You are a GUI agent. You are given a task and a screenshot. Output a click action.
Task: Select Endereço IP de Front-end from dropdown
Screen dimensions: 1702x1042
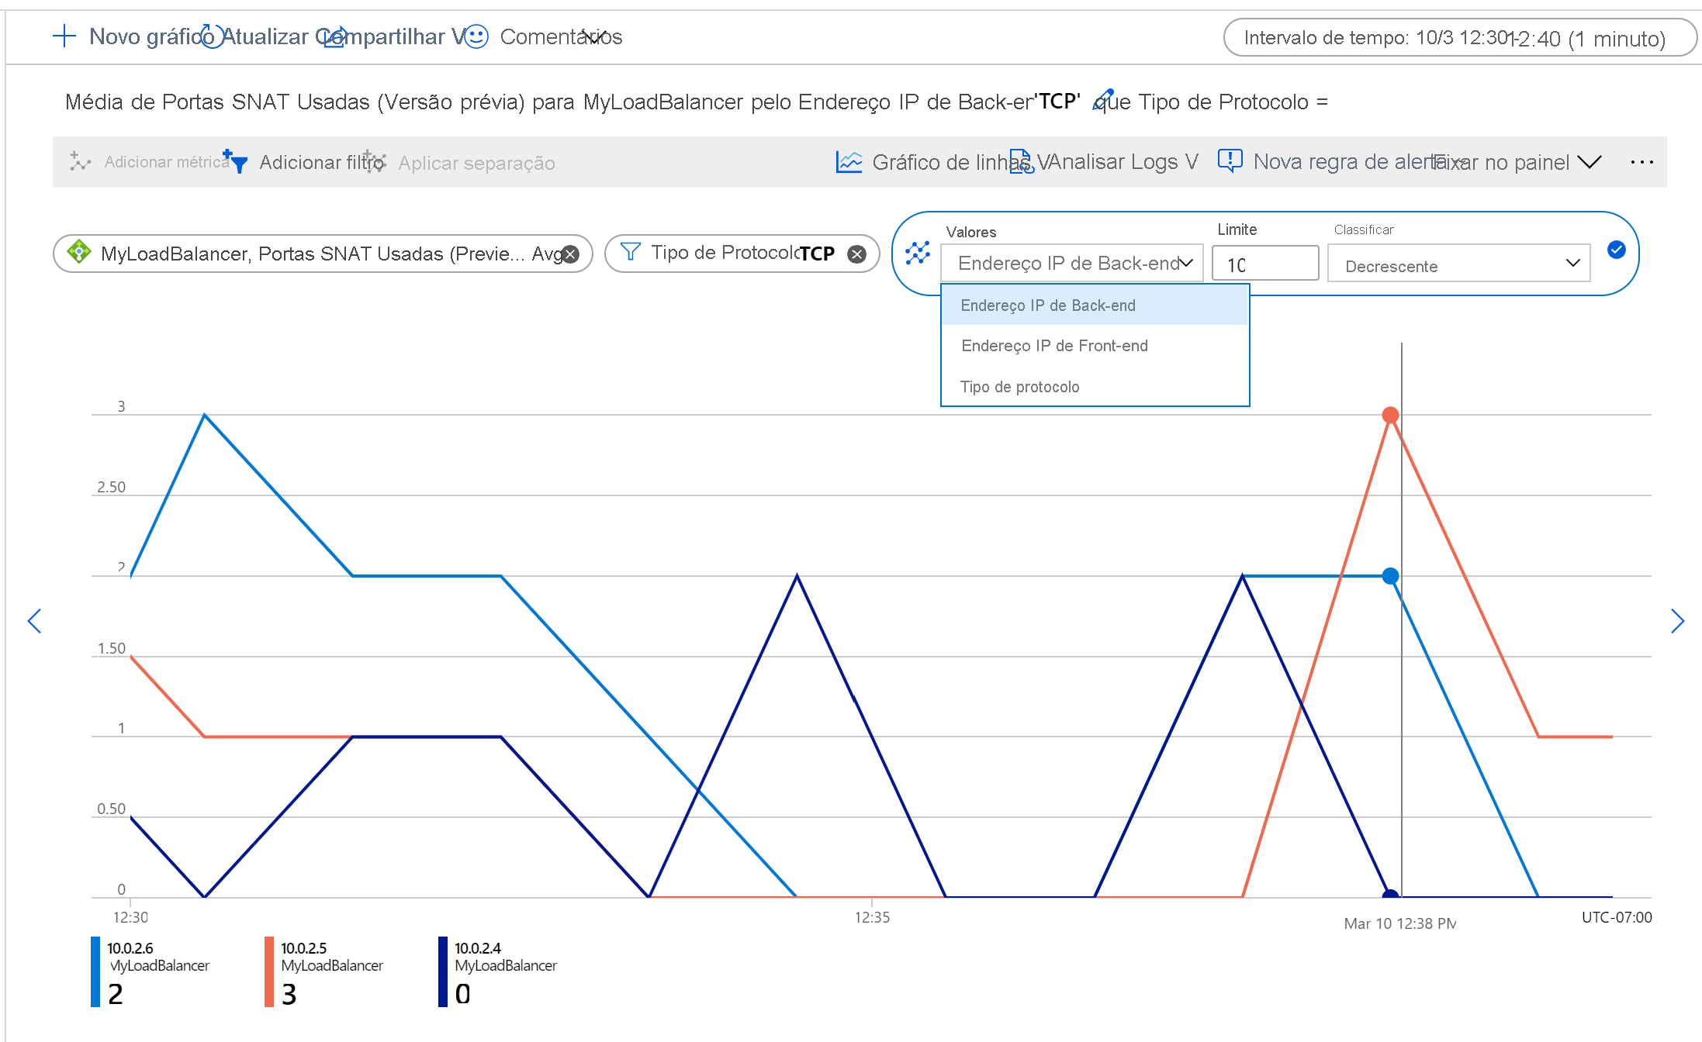click(1053, 345)
